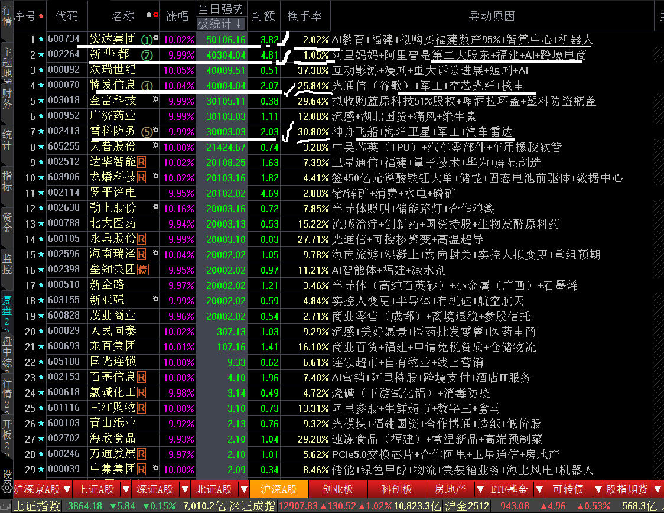Expand the 沪深京A股 dropdown arrow
This screenshot has width=664, height=513.
coord(67,489)
